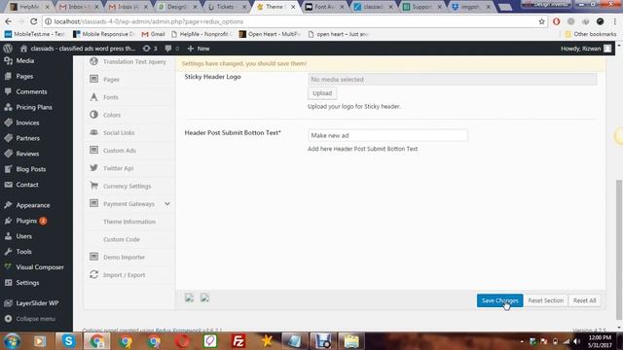The height and width of the screenshot is (350, 623).
Task: Open the Howdy, Rizwan account menu
Action: pos(586,49)
